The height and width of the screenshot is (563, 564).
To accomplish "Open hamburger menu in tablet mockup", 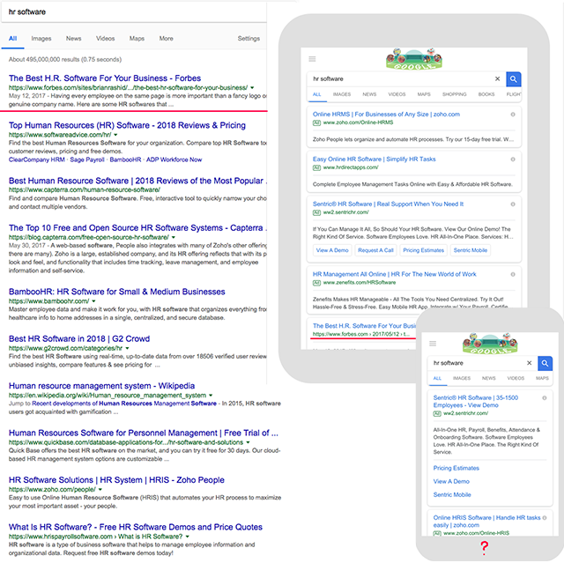I will click(312, 59).
